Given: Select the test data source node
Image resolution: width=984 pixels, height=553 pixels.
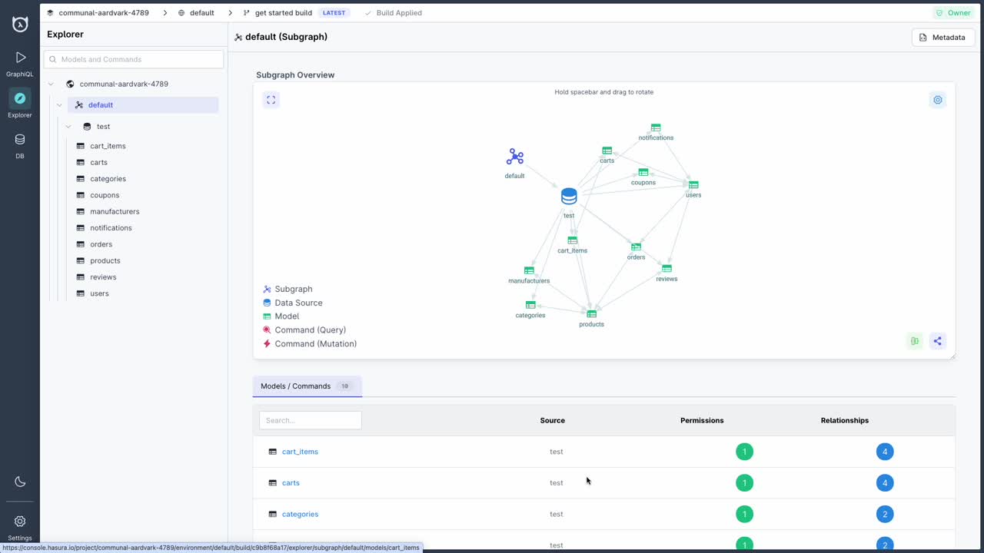Looking at the screenshot, I should [569, 197].
